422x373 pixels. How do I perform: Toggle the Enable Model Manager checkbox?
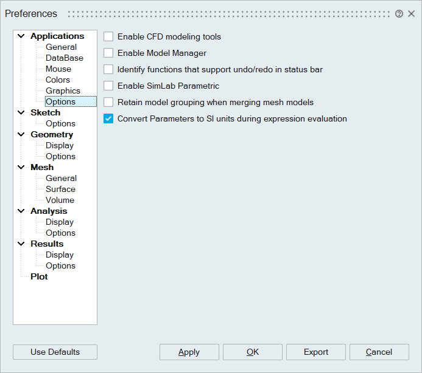coord(108,53)
